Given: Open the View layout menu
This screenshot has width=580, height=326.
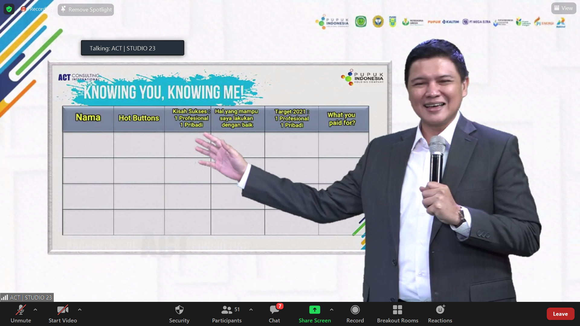Looking at the screenshot, I should (563, 8).
